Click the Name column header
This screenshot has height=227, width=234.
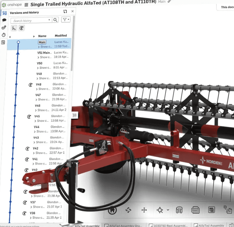[x=42, y=36]
